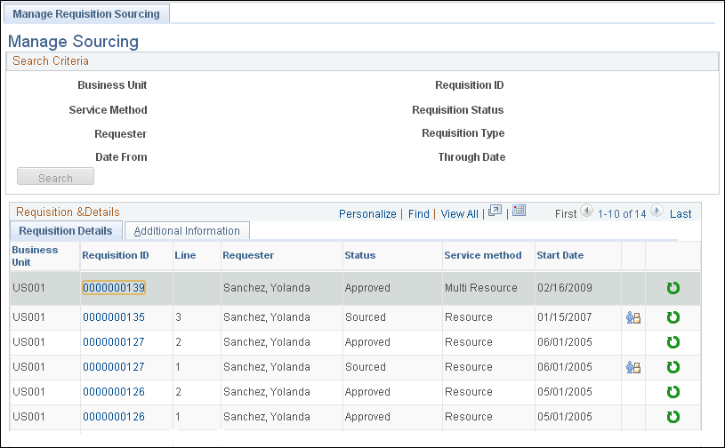Show next rows arrow icon
725x448 pixels.
pos(657,211)
